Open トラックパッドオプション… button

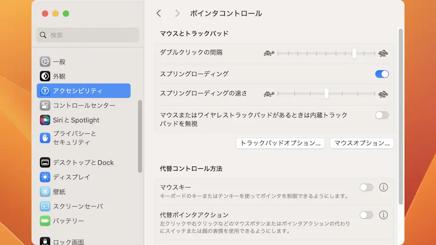(280, 143)
